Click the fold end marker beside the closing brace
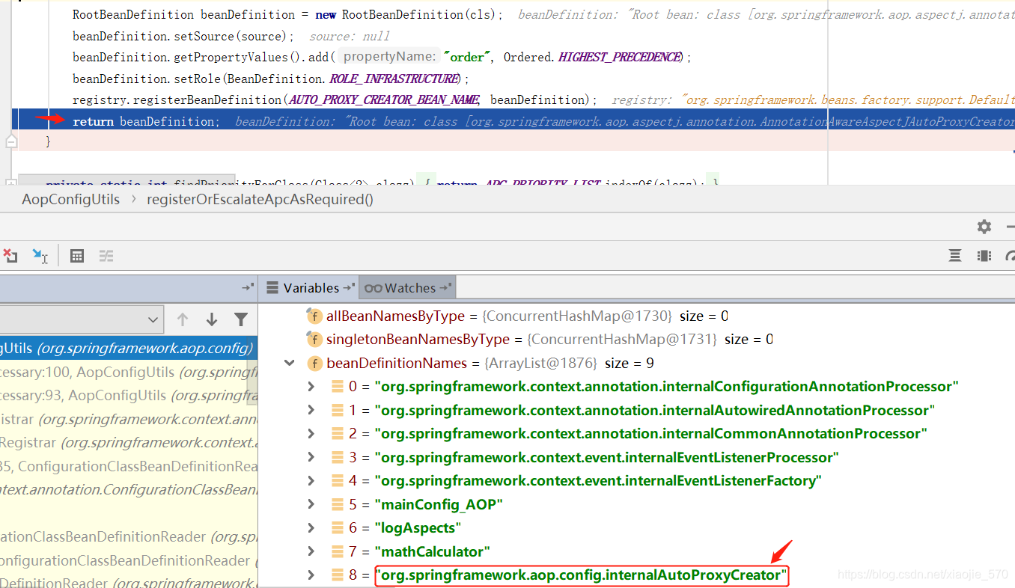This screenshot has width=1015, height=588. click(x=10, y=141)
